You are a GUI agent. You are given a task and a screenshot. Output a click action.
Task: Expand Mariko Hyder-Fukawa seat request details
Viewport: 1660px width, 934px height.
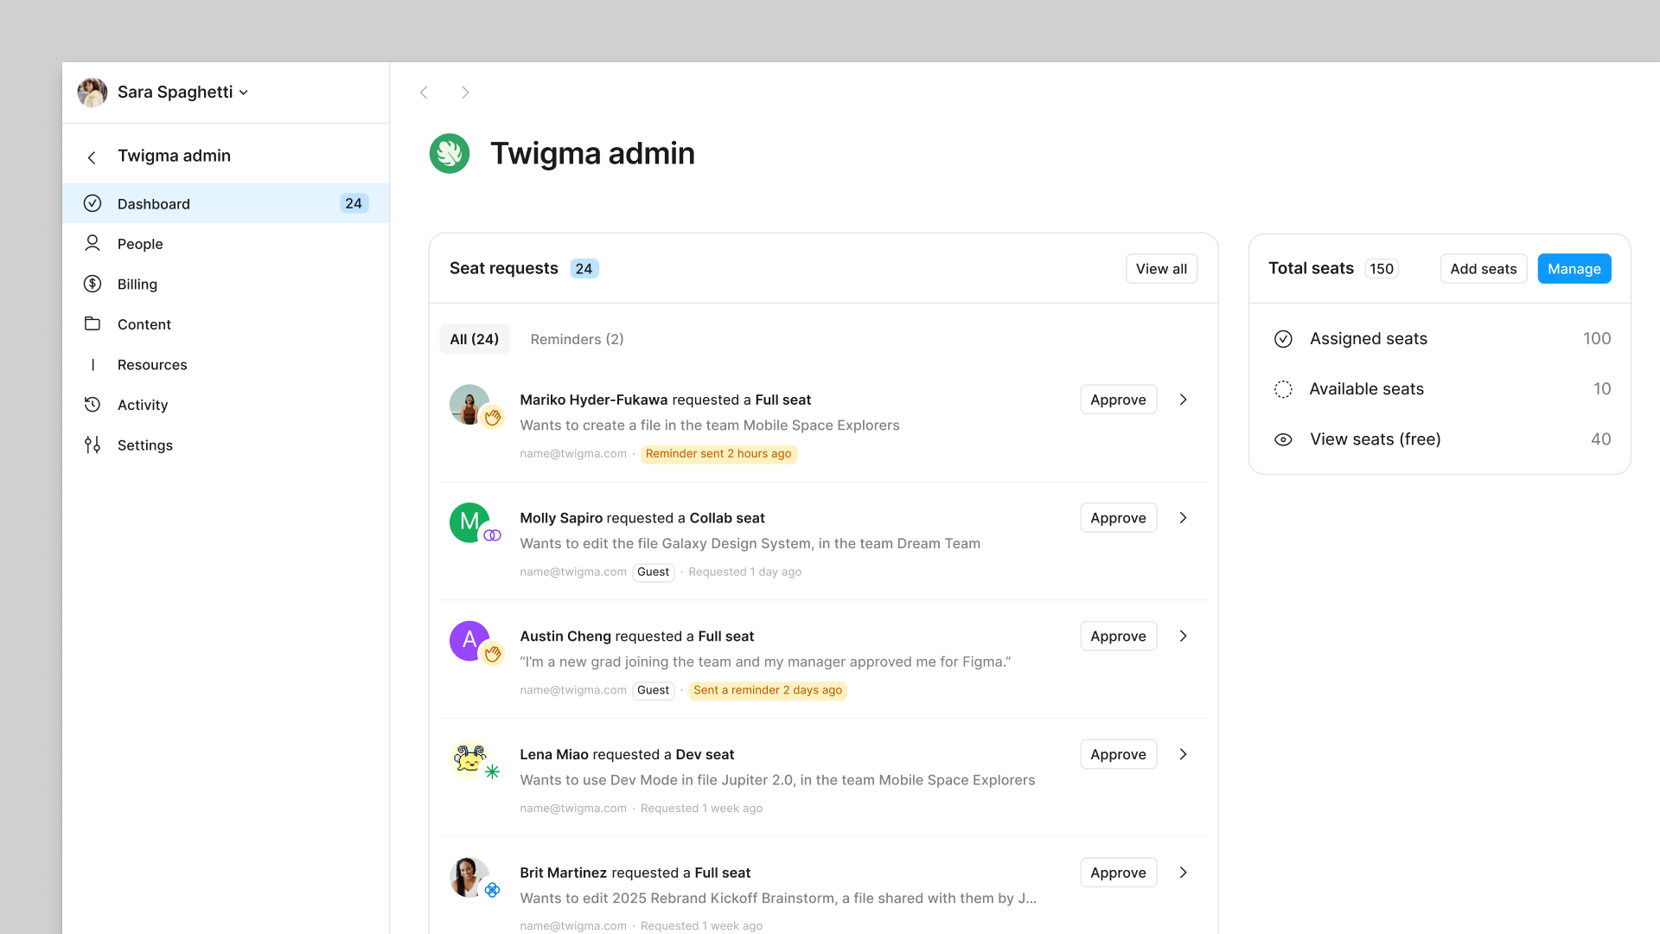(x=1184, y=400)
